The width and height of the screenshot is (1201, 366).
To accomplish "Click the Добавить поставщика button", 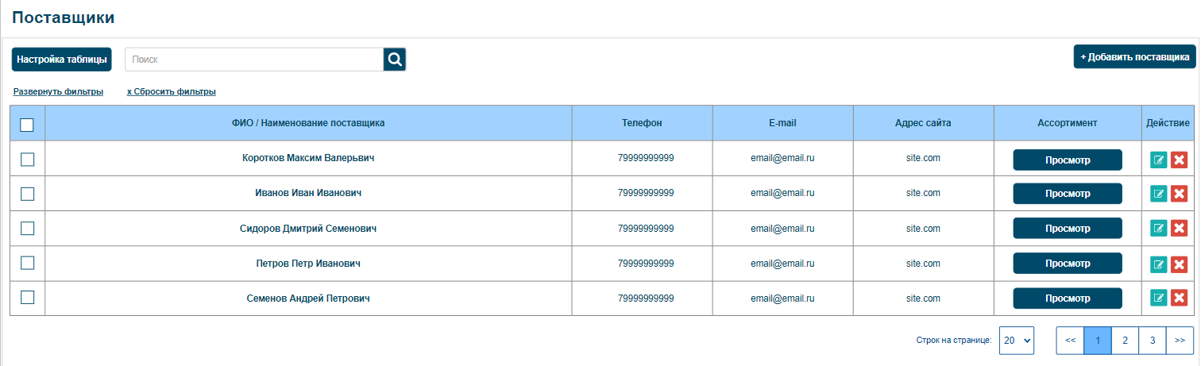I will 1135,57.
